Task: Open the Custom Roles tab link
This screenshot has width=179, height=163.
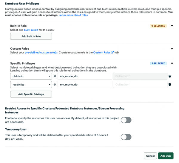Action: click(102, 52)
